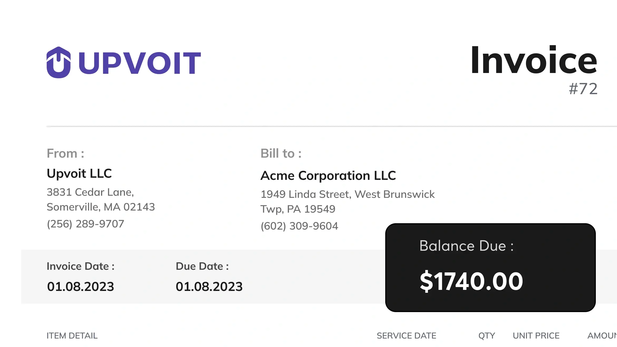Screen dimensions: 617x347
Task: Click the Balance Due label
Action: coord(466,246)
